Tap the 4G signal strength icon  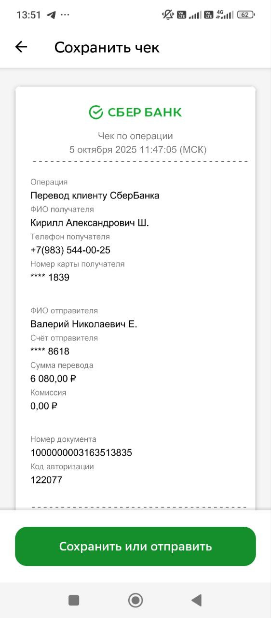coord(225,14)
